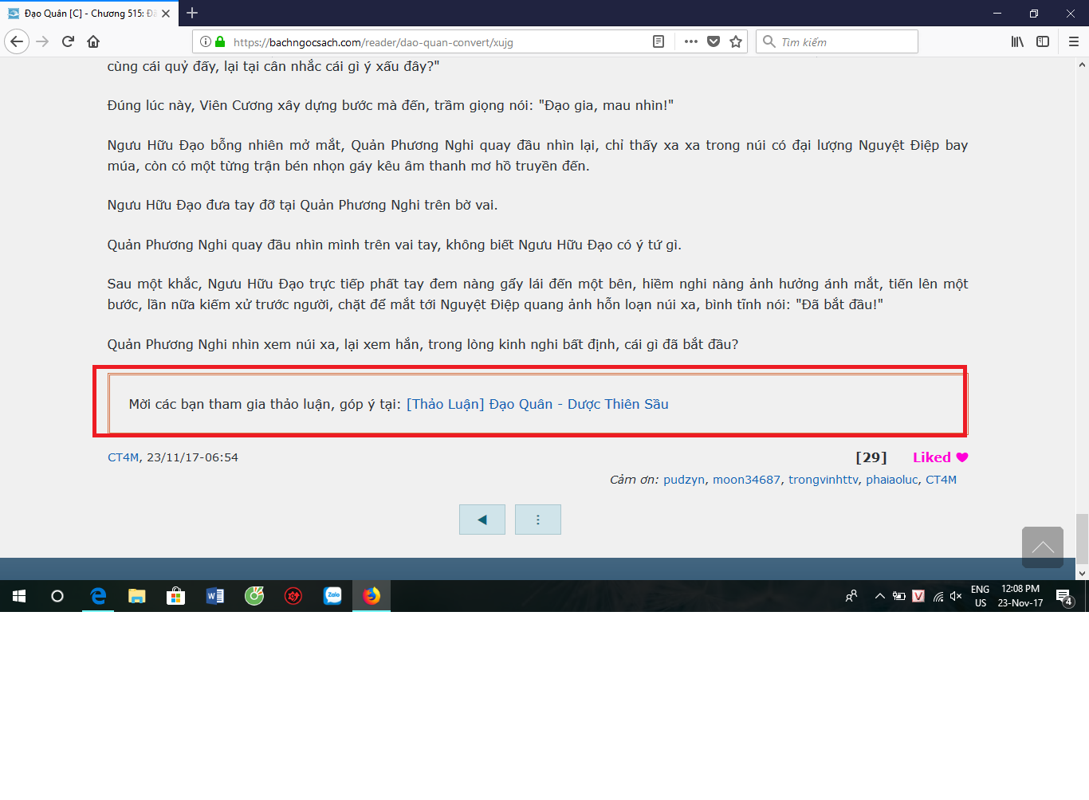This screenshot has height=800, width=1089.
Task: Open the Thảo Luận Đạo Quân discussion link
Action: tap(537, 404)
